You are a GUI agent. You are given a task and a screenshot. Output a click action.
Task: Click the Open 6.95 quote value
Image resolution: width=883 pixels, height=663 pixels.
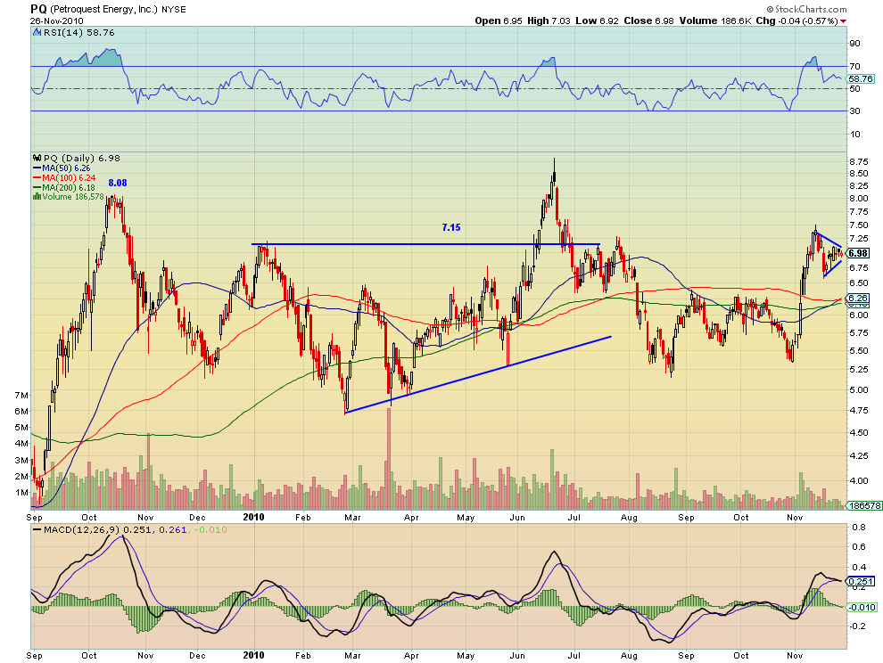tap(499, 20)
